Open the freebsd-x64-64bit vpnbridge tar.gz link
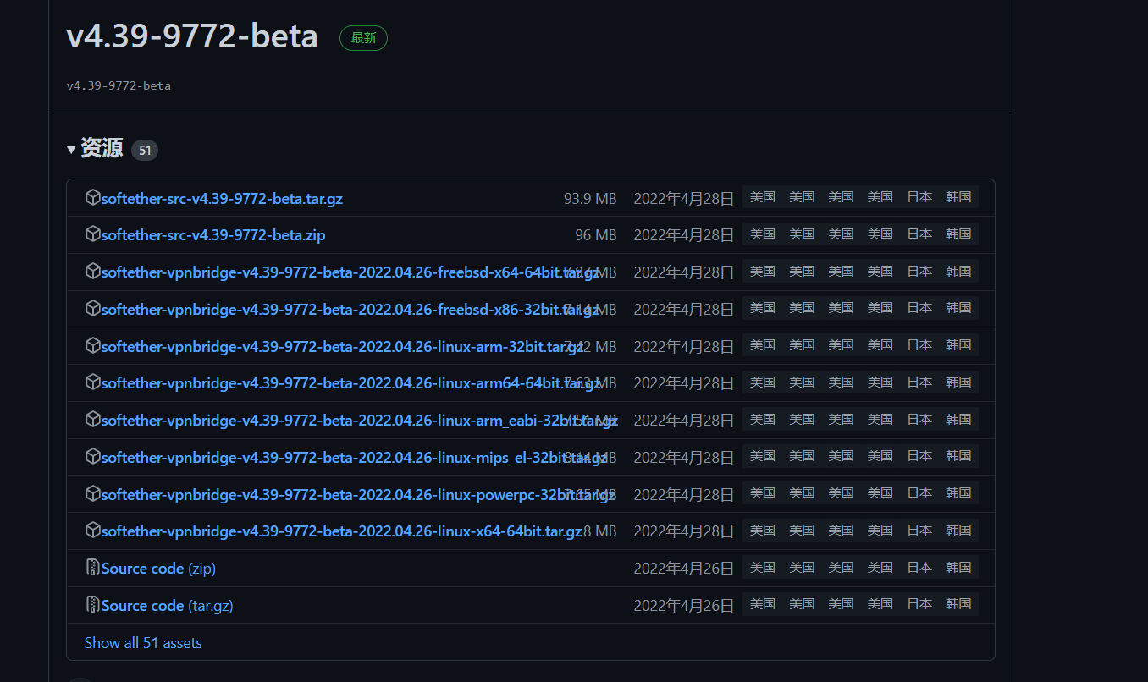The width and height of the screenshot is (1148, 682). (350, 272)
